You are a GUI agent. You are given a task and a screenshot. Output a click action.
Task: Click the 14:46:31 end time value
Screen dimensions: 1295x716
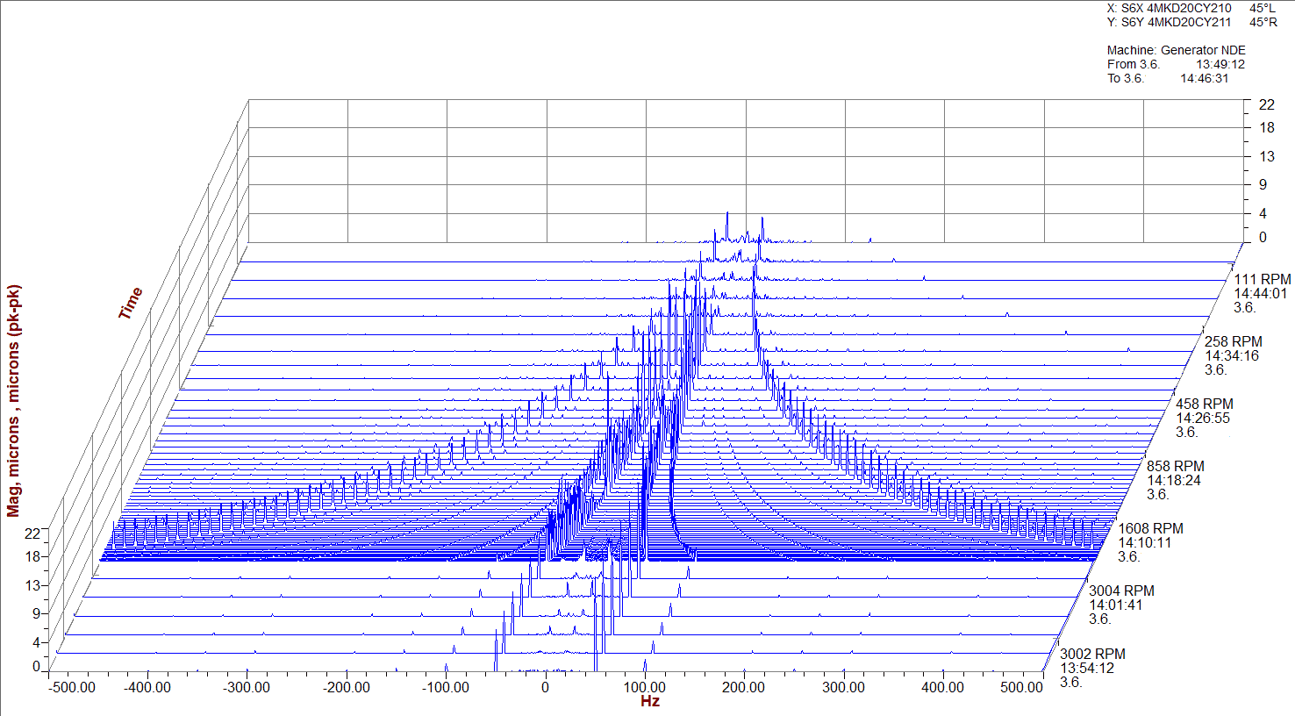click(1205, 78)
